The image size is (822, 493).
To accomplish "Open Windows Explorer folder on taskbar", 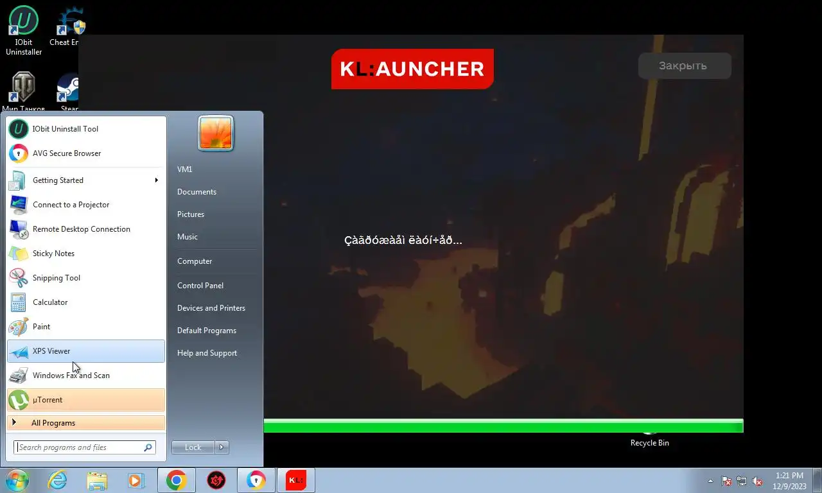I will click(97, 480).
